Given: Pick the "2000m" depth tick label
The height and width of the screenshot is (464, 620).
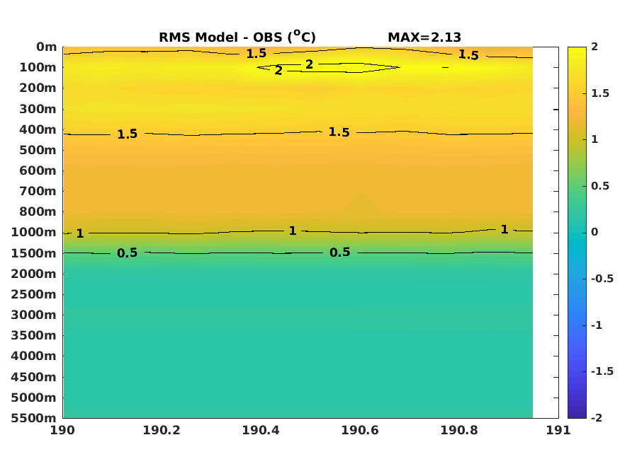Looking at the screenshot, I should (x=34, y=274).
